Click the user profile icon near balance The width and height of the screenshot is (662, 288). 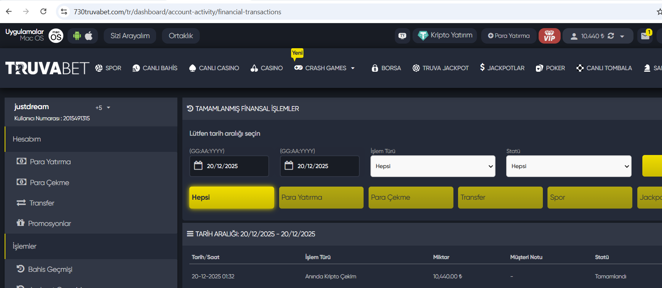[574, 36]
